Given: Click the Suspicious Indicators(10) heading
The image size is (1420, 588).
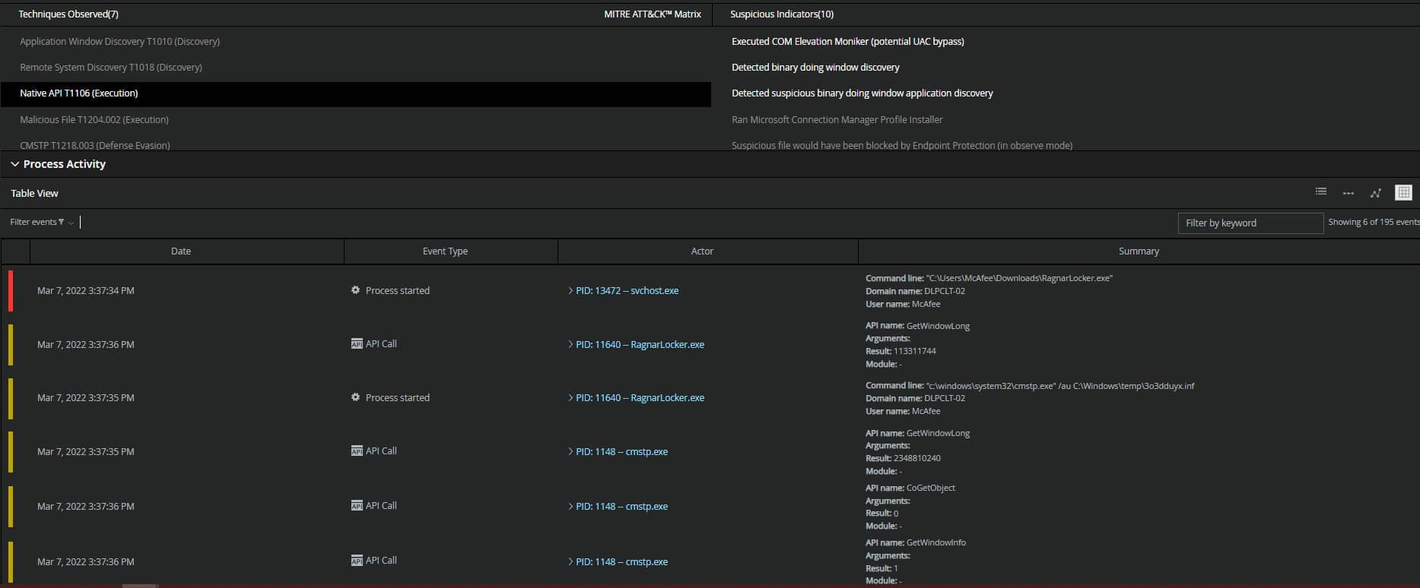Looking at the screenshot, I should [782, 14].
